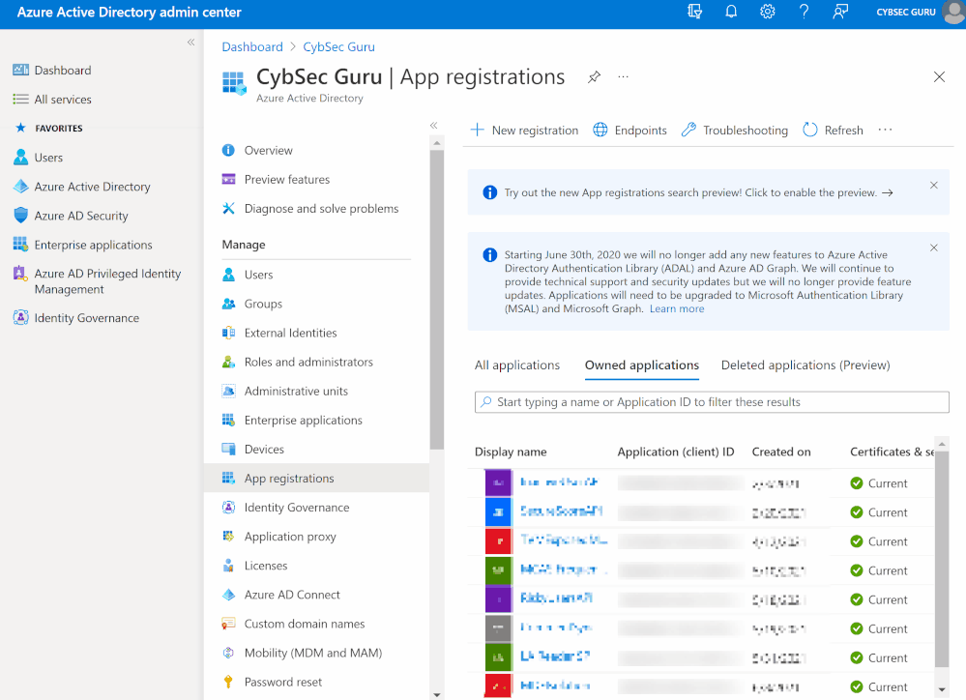This screenshot has height=700, width=966.
Task: Close the App registrations blade
Action: [x=939, y=77]
